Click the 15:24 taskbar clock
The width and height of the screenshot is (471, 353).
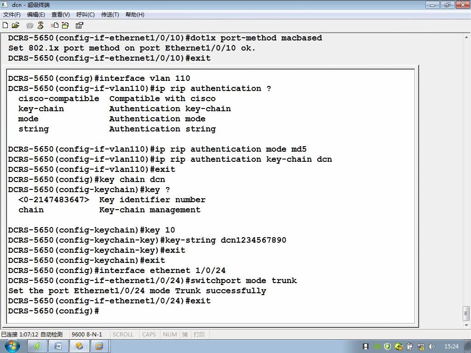(x=451, y=347)
